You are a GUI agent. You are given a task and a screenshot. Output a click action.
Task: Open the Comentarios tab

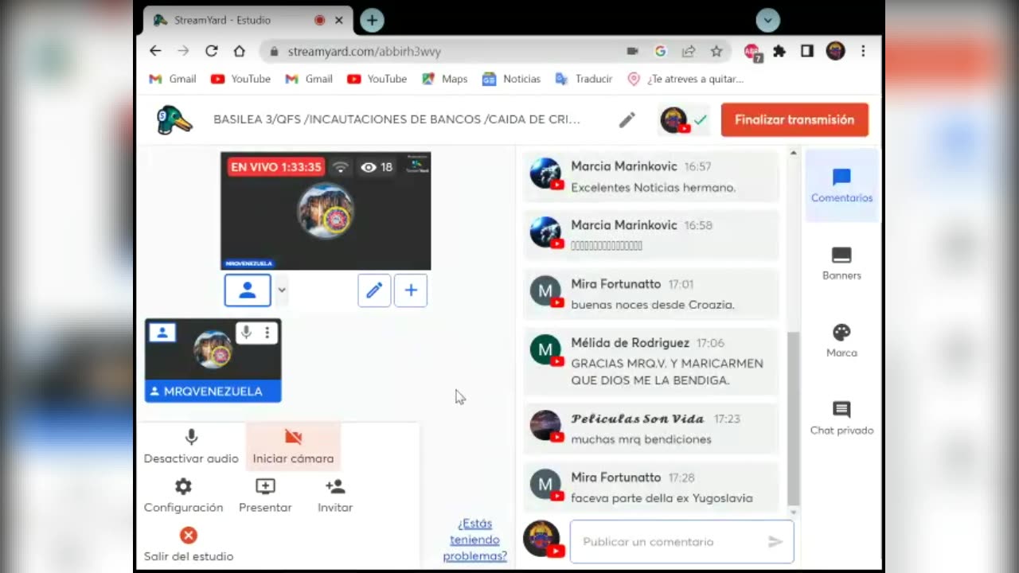(841, 185)
